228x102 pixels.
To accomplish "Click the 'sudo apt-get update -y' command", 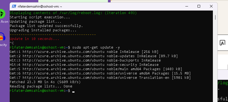I will (96, 47).
